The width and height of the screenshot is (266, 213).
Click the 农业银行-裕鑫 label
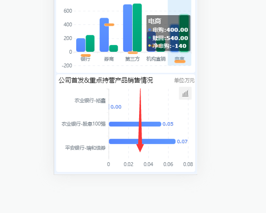90,101
